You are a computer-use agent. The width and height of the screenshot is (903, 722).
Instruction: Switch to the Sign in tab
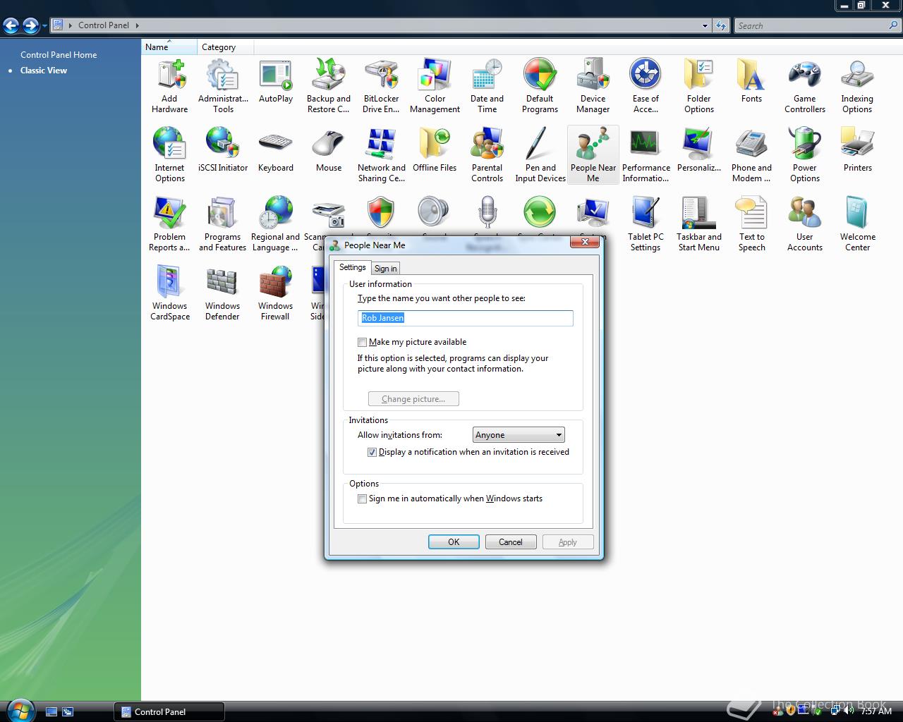tap(386, 268)
